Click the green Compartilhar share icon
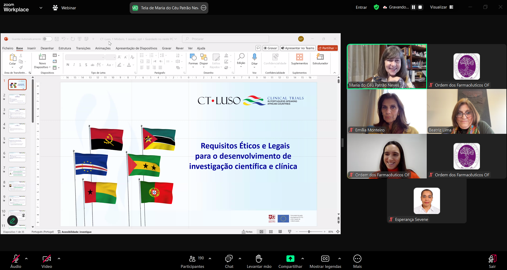507x270 pixels. [290, 258]
